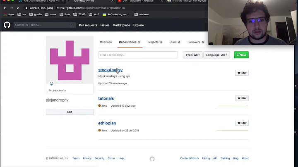This screenshot has width=298, height=167.
Task: Click ethiopian repository activity graph
Action: tap(233, 130)
